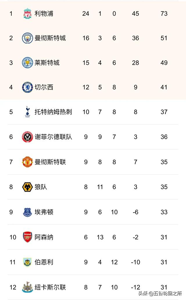
Task: Click the Wolves wolf-head crest
Action: pyautogui.click(x=27, y=187)
